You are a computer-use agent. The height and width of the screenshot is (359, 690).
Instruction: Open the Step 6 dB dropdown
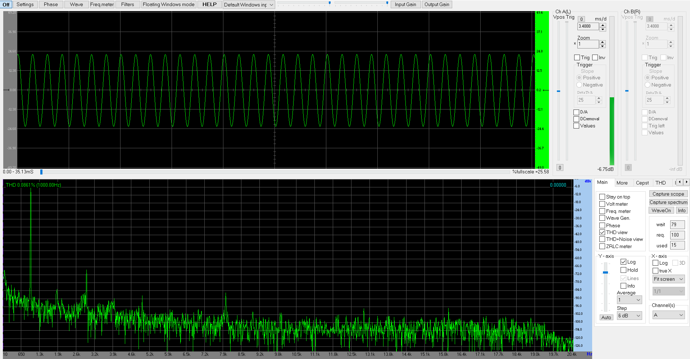point(630,316)
